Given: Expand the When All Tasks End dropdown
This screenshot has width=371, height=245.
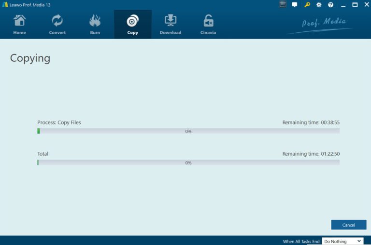Looking at the screenshot, I should click(342, 241).
